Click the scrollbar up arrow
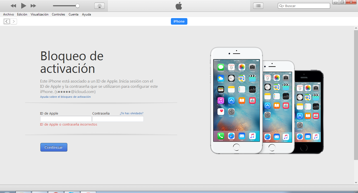The height and width of the screenshot is (193, 358). point(356,28)
